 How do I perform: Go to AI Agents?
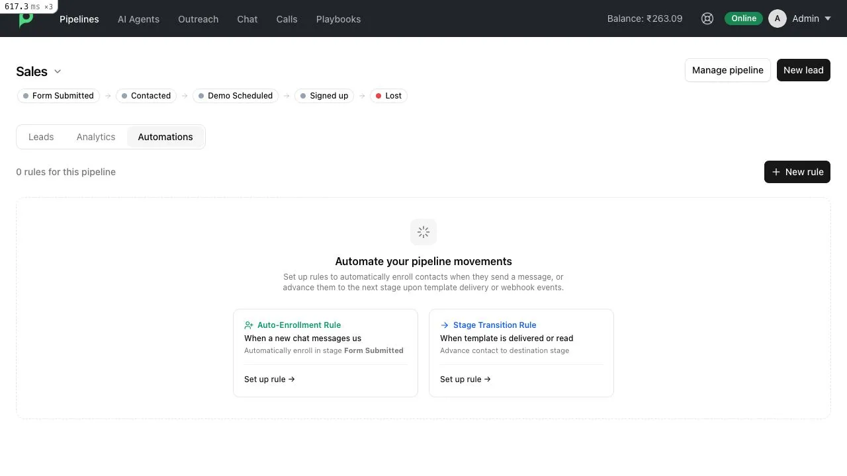coord(138,19)
